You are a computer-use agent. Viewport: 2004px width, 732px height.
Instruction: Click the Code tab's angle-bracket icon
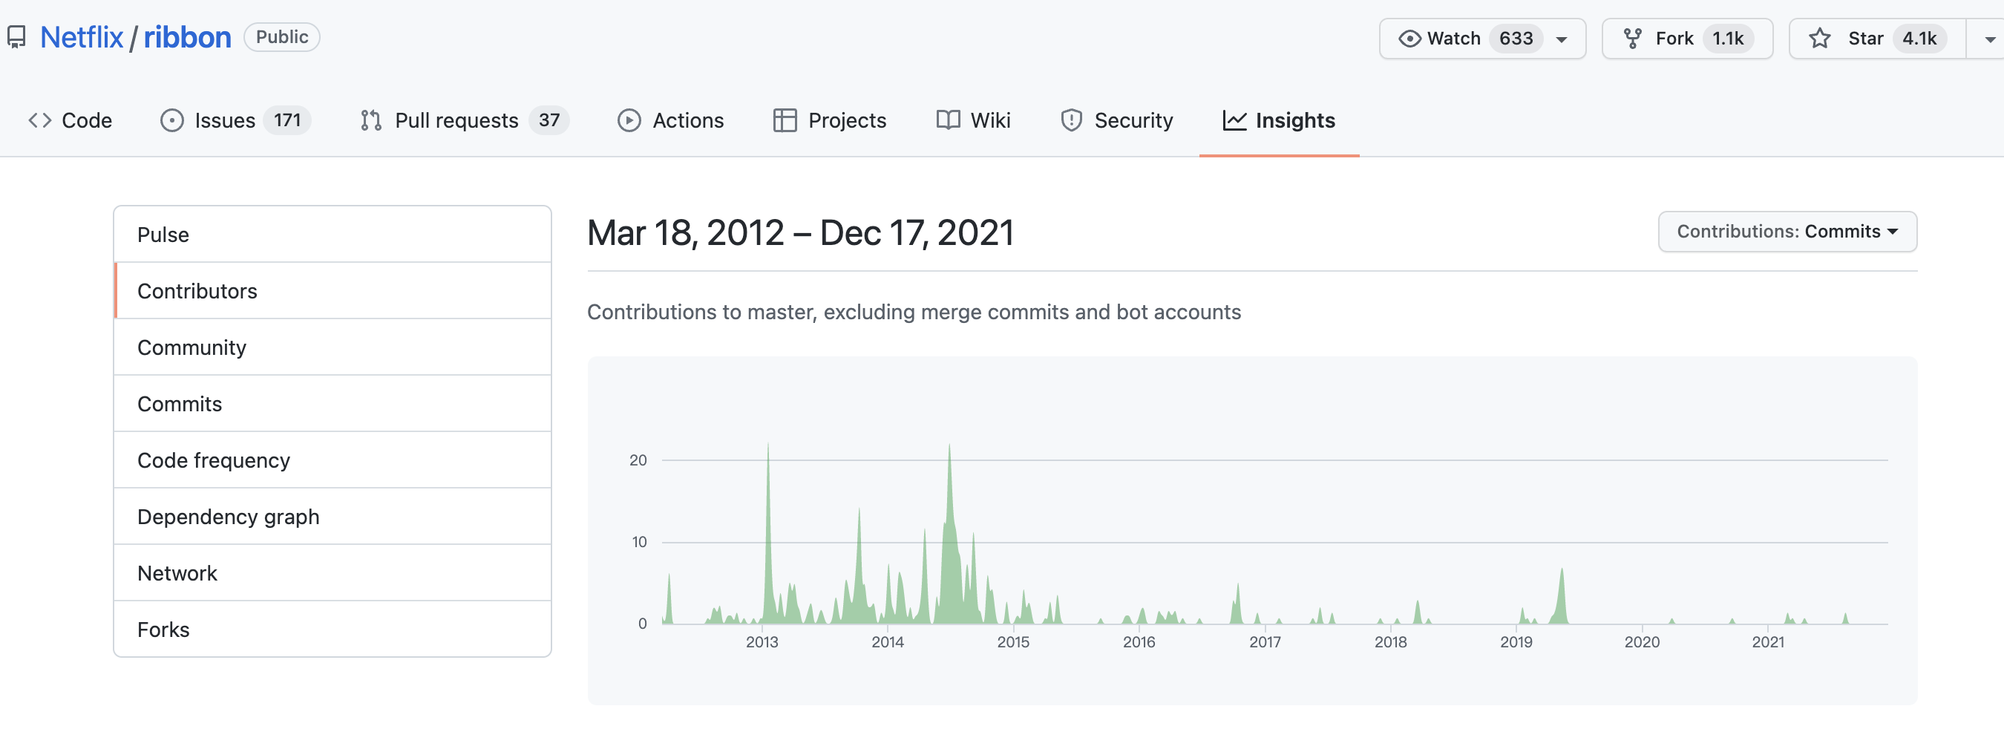(39, 120)
